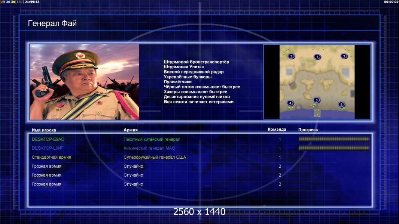Click the 'Боевой передвижной радар' line
399x224 pixels.
tap(194, 72)
